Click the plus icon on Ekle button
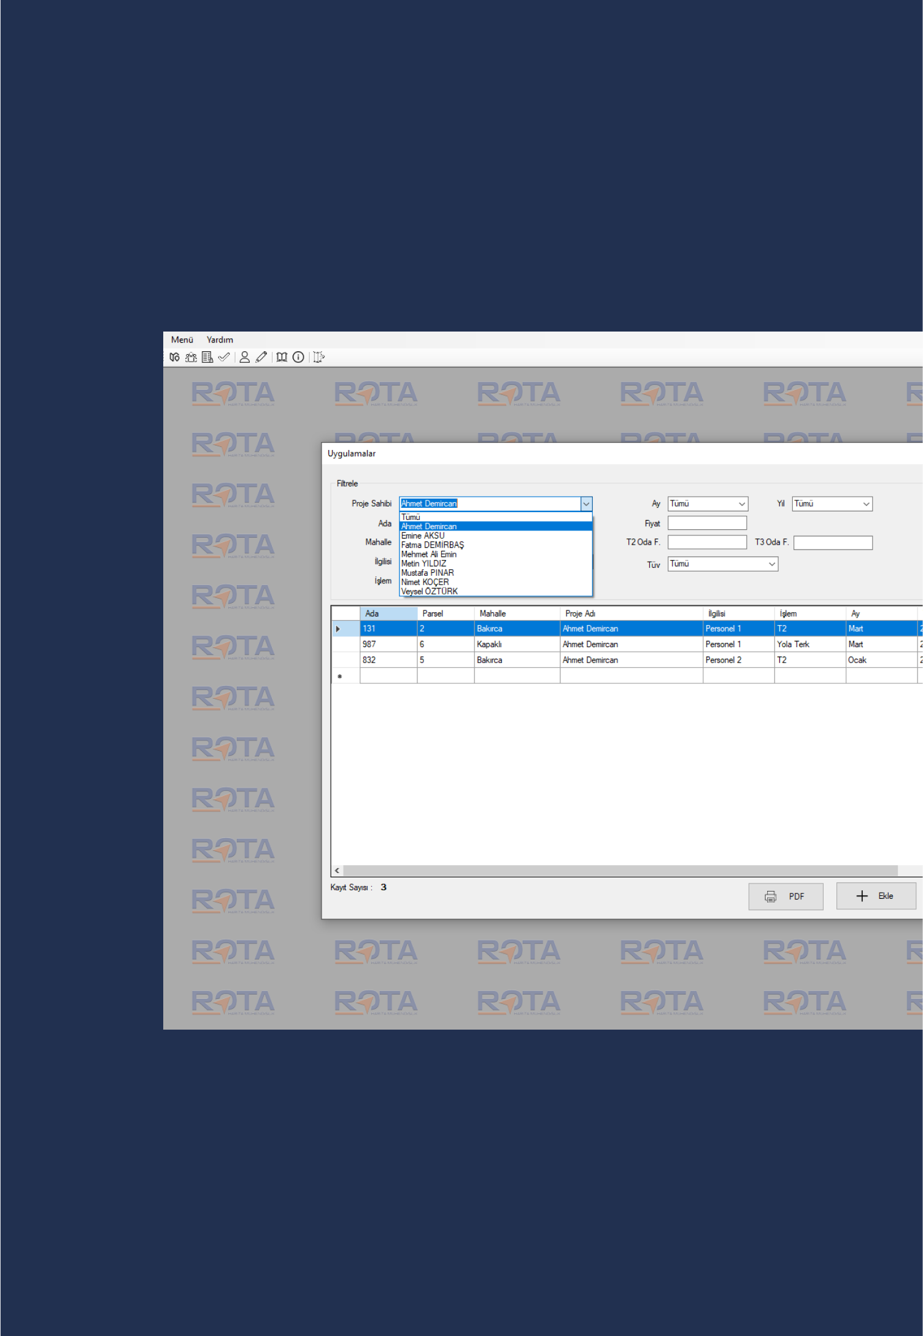923x1336 pixels. coord(862,896)
